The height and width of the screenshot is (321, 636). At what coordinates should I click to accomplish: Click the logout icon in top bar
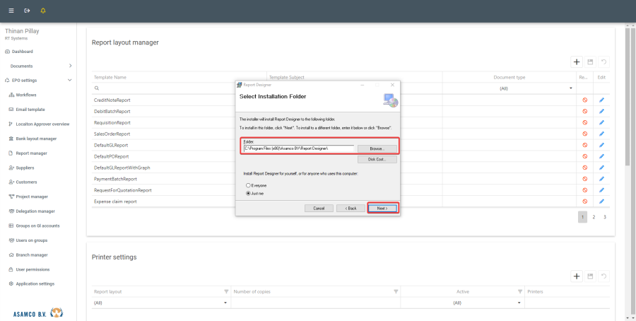pyautogui.click(x=27, y=11)
